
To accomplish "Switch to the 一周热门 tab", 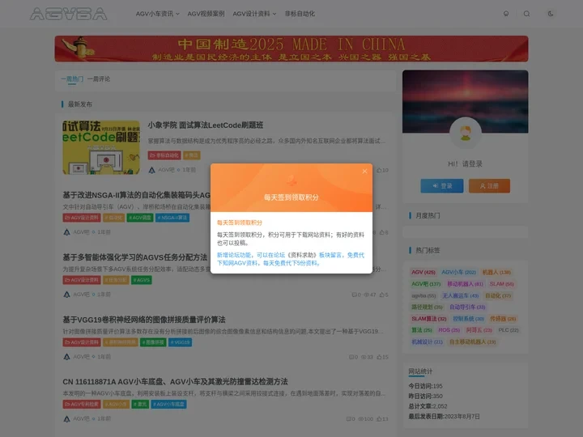I will (72, 78).
